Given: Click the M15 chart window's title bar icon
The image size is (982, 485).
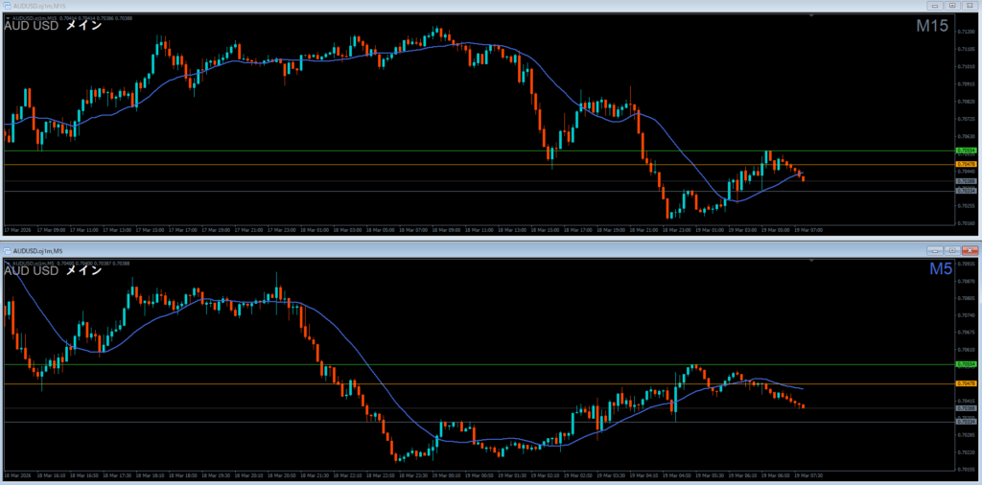Looking at the screenshot, I should click(x=7, y=6).
